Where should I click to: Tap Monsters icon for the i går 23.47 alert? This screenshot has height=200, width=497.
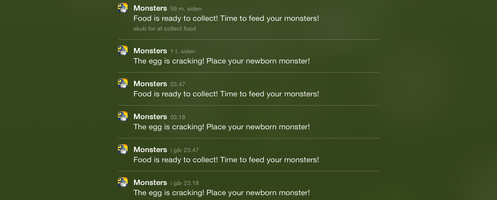click(x=123, y=149)
